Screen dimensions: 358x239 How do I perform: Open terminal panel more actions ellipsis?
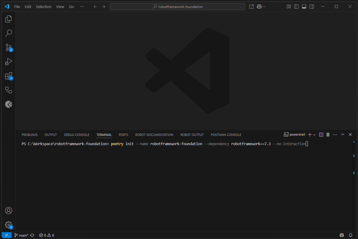[335, 134]
